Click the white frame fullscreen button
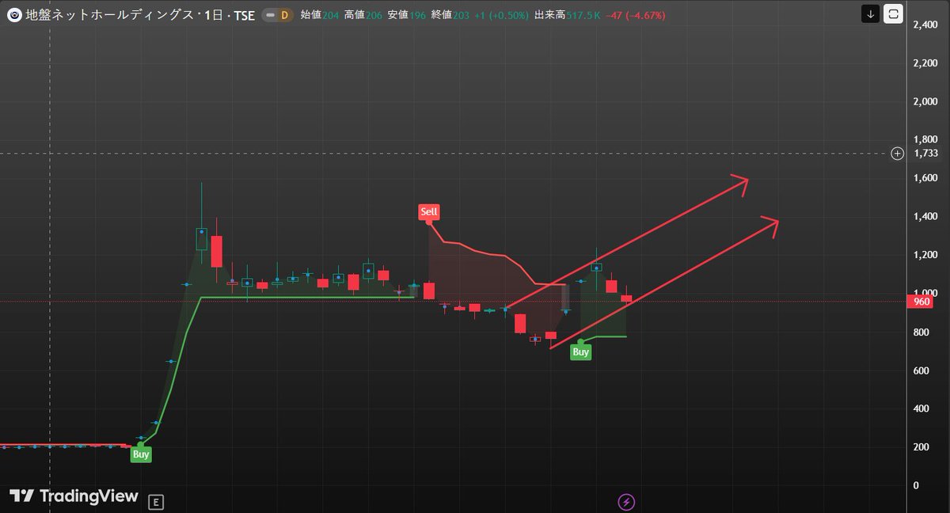 (x=894, y=14)
